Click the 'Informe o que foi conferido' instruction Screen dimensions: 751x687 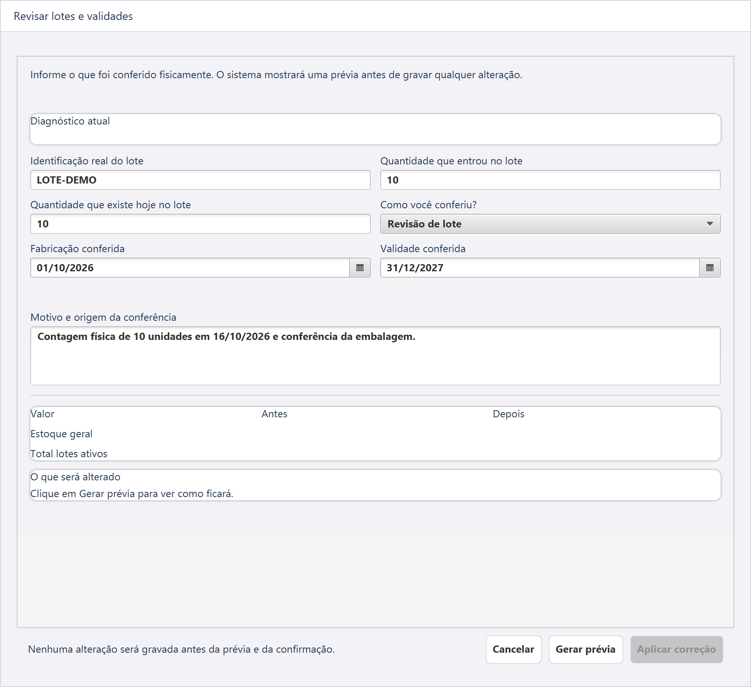tap(276, 75)
